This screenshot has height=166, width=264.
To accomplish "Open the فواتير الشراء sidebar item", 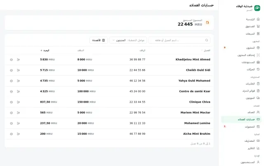I will [x=241, y=91].
